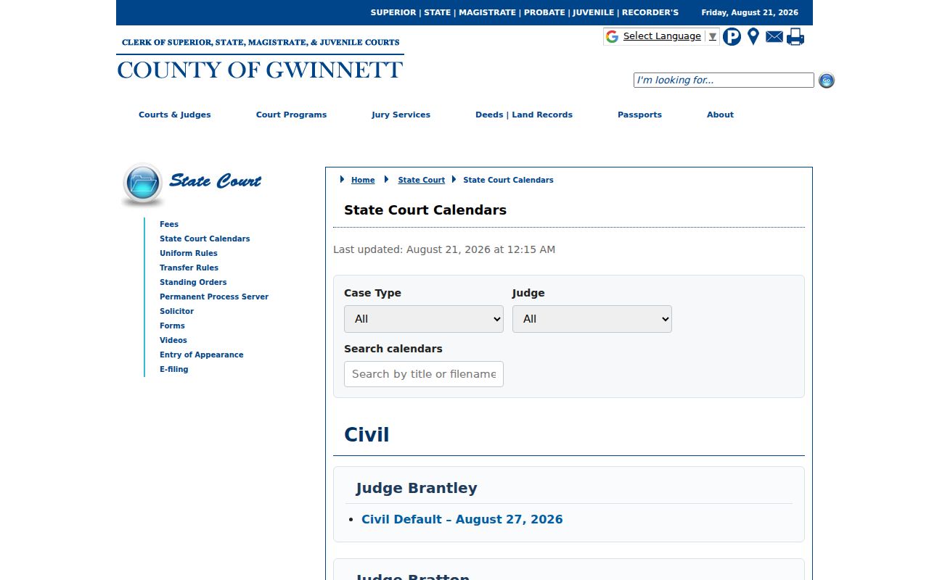This screenshot has width=929, height=580.
Task: Open Standing Orders sidebar link
Action: pos(193,282)
